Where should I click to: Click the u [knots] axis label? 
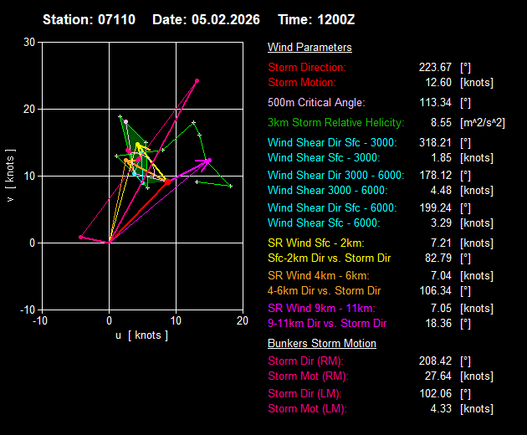coord(141,335)
